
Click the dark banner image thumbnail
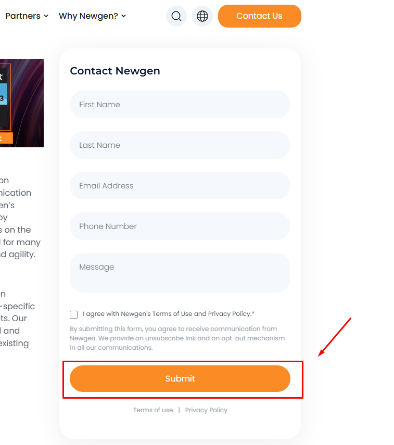[22, 103]
